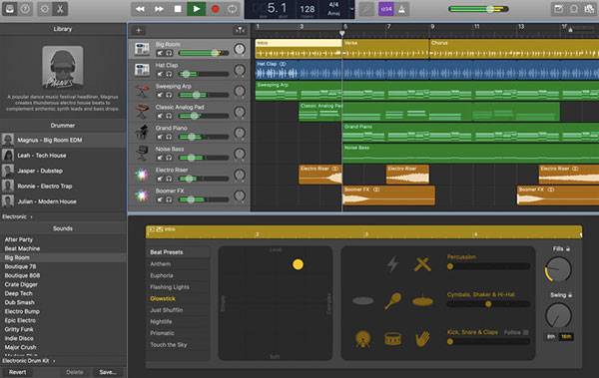Click the Stop transport button
Image resolution: width=599 pixels, height=378 pixels.
coord(178,9)
